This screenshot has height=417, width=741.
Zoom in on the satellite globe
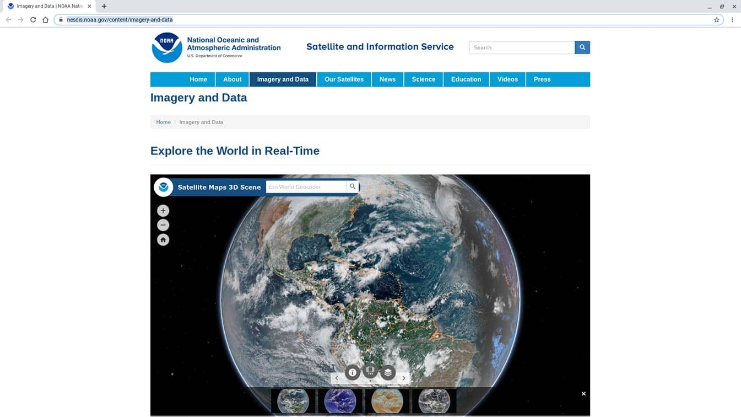tap(163, 211)
